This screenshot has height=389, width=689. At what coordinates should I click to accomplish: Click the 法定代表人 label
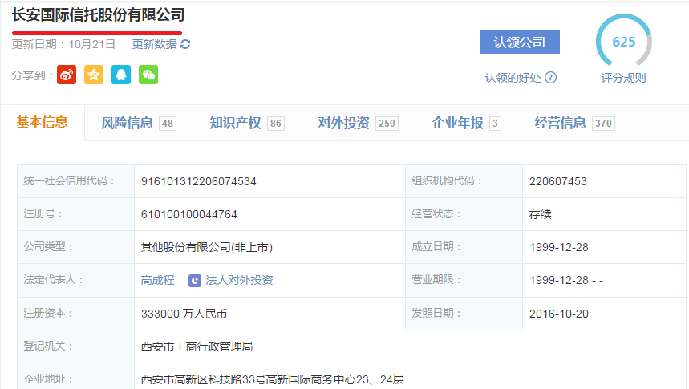(53, 280)
